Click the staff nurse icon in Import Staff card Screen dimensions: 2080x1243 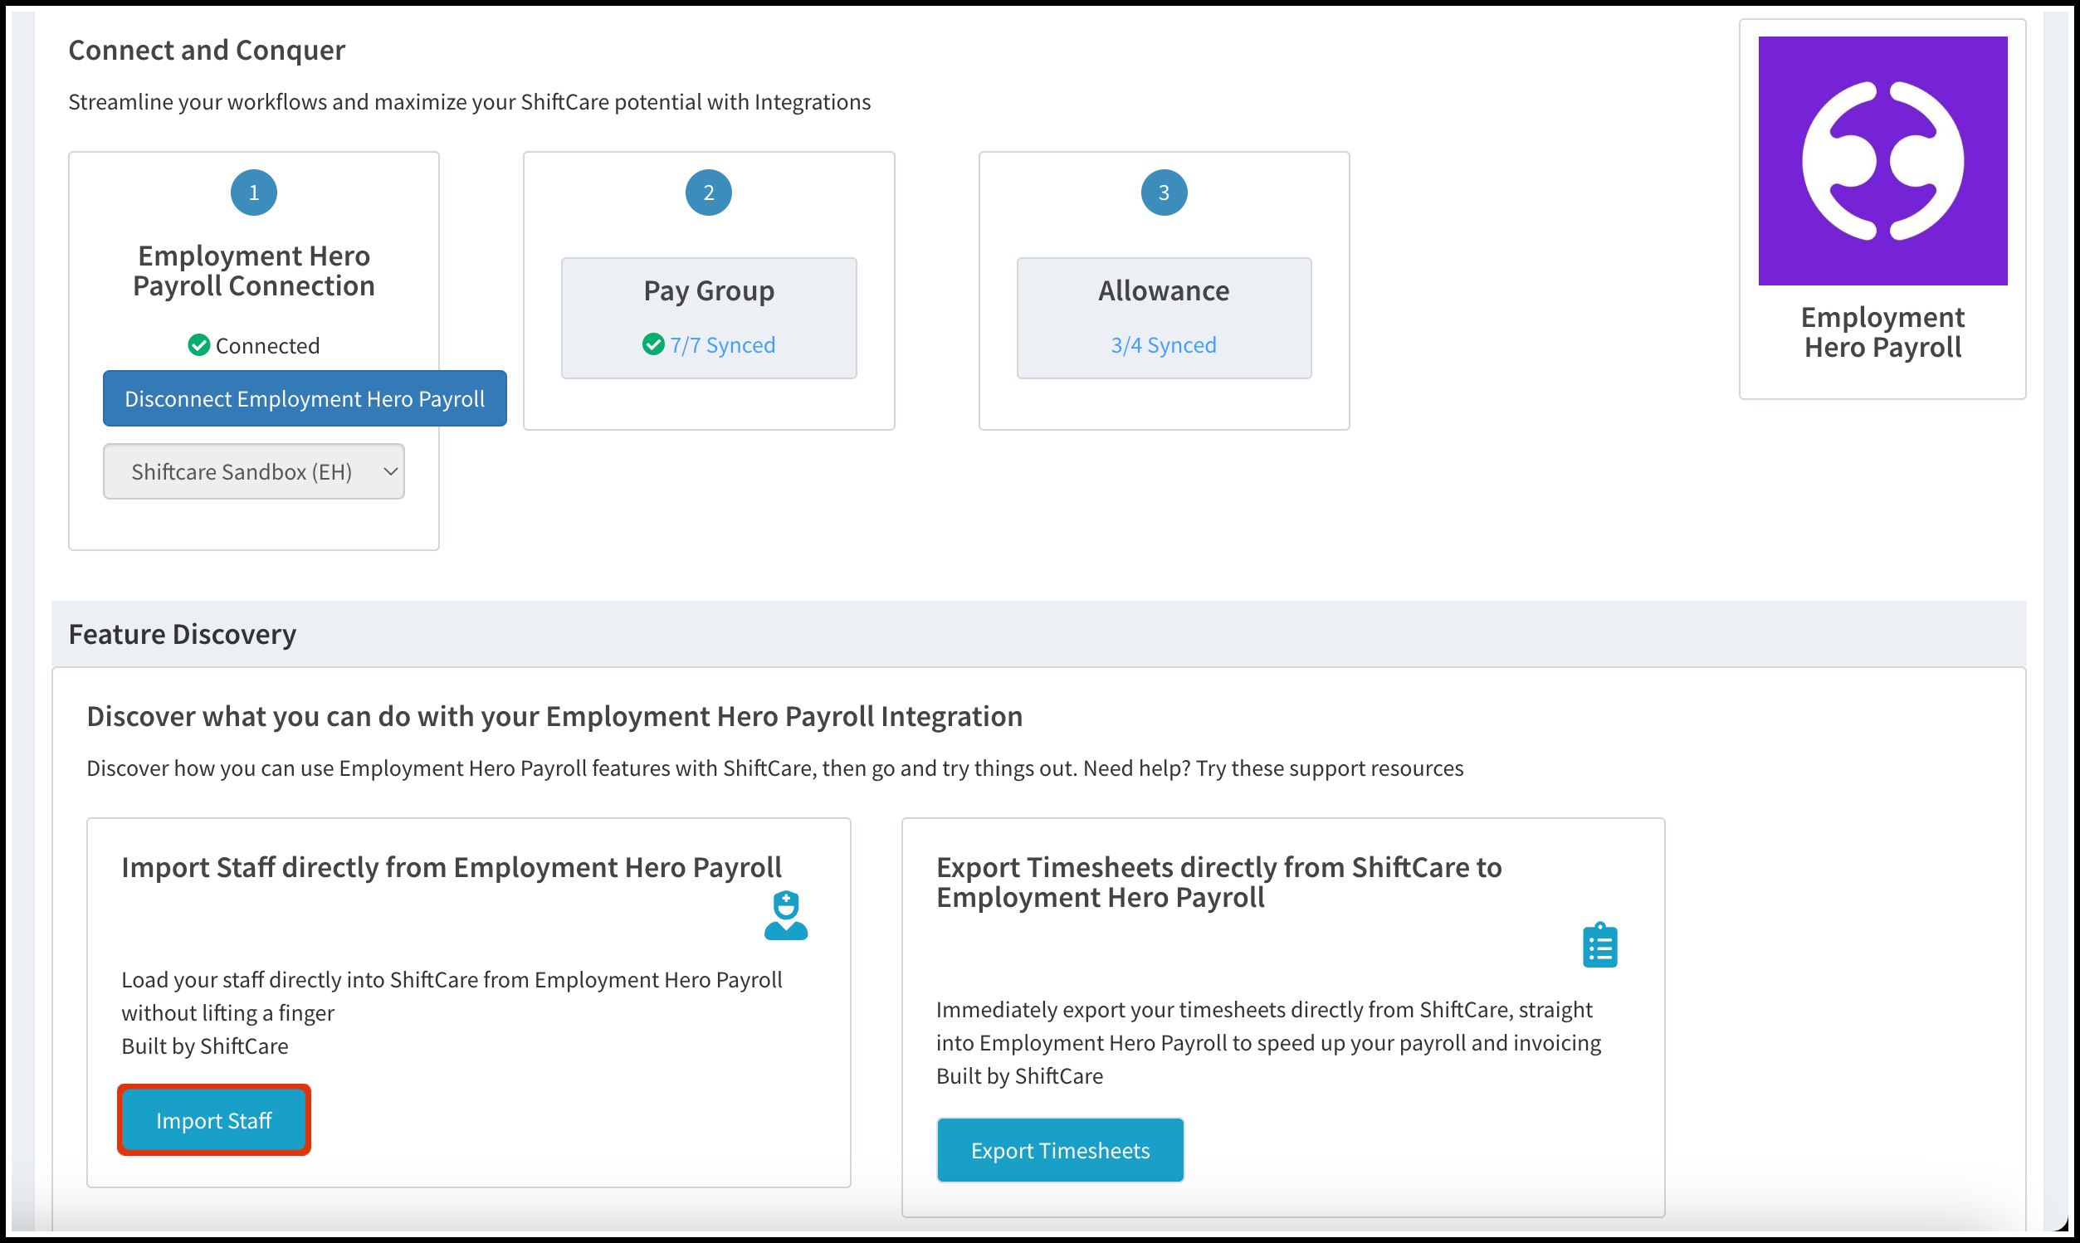tap(786, 915)
